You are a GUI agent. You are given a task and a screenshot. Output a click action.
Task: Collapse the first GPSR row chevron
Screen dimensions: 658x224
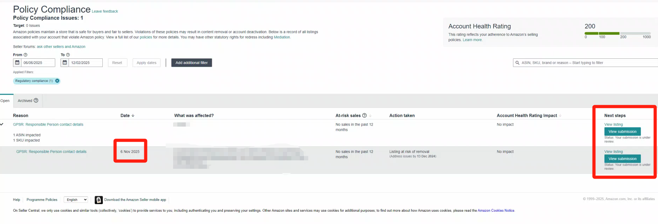click(2, 124)
